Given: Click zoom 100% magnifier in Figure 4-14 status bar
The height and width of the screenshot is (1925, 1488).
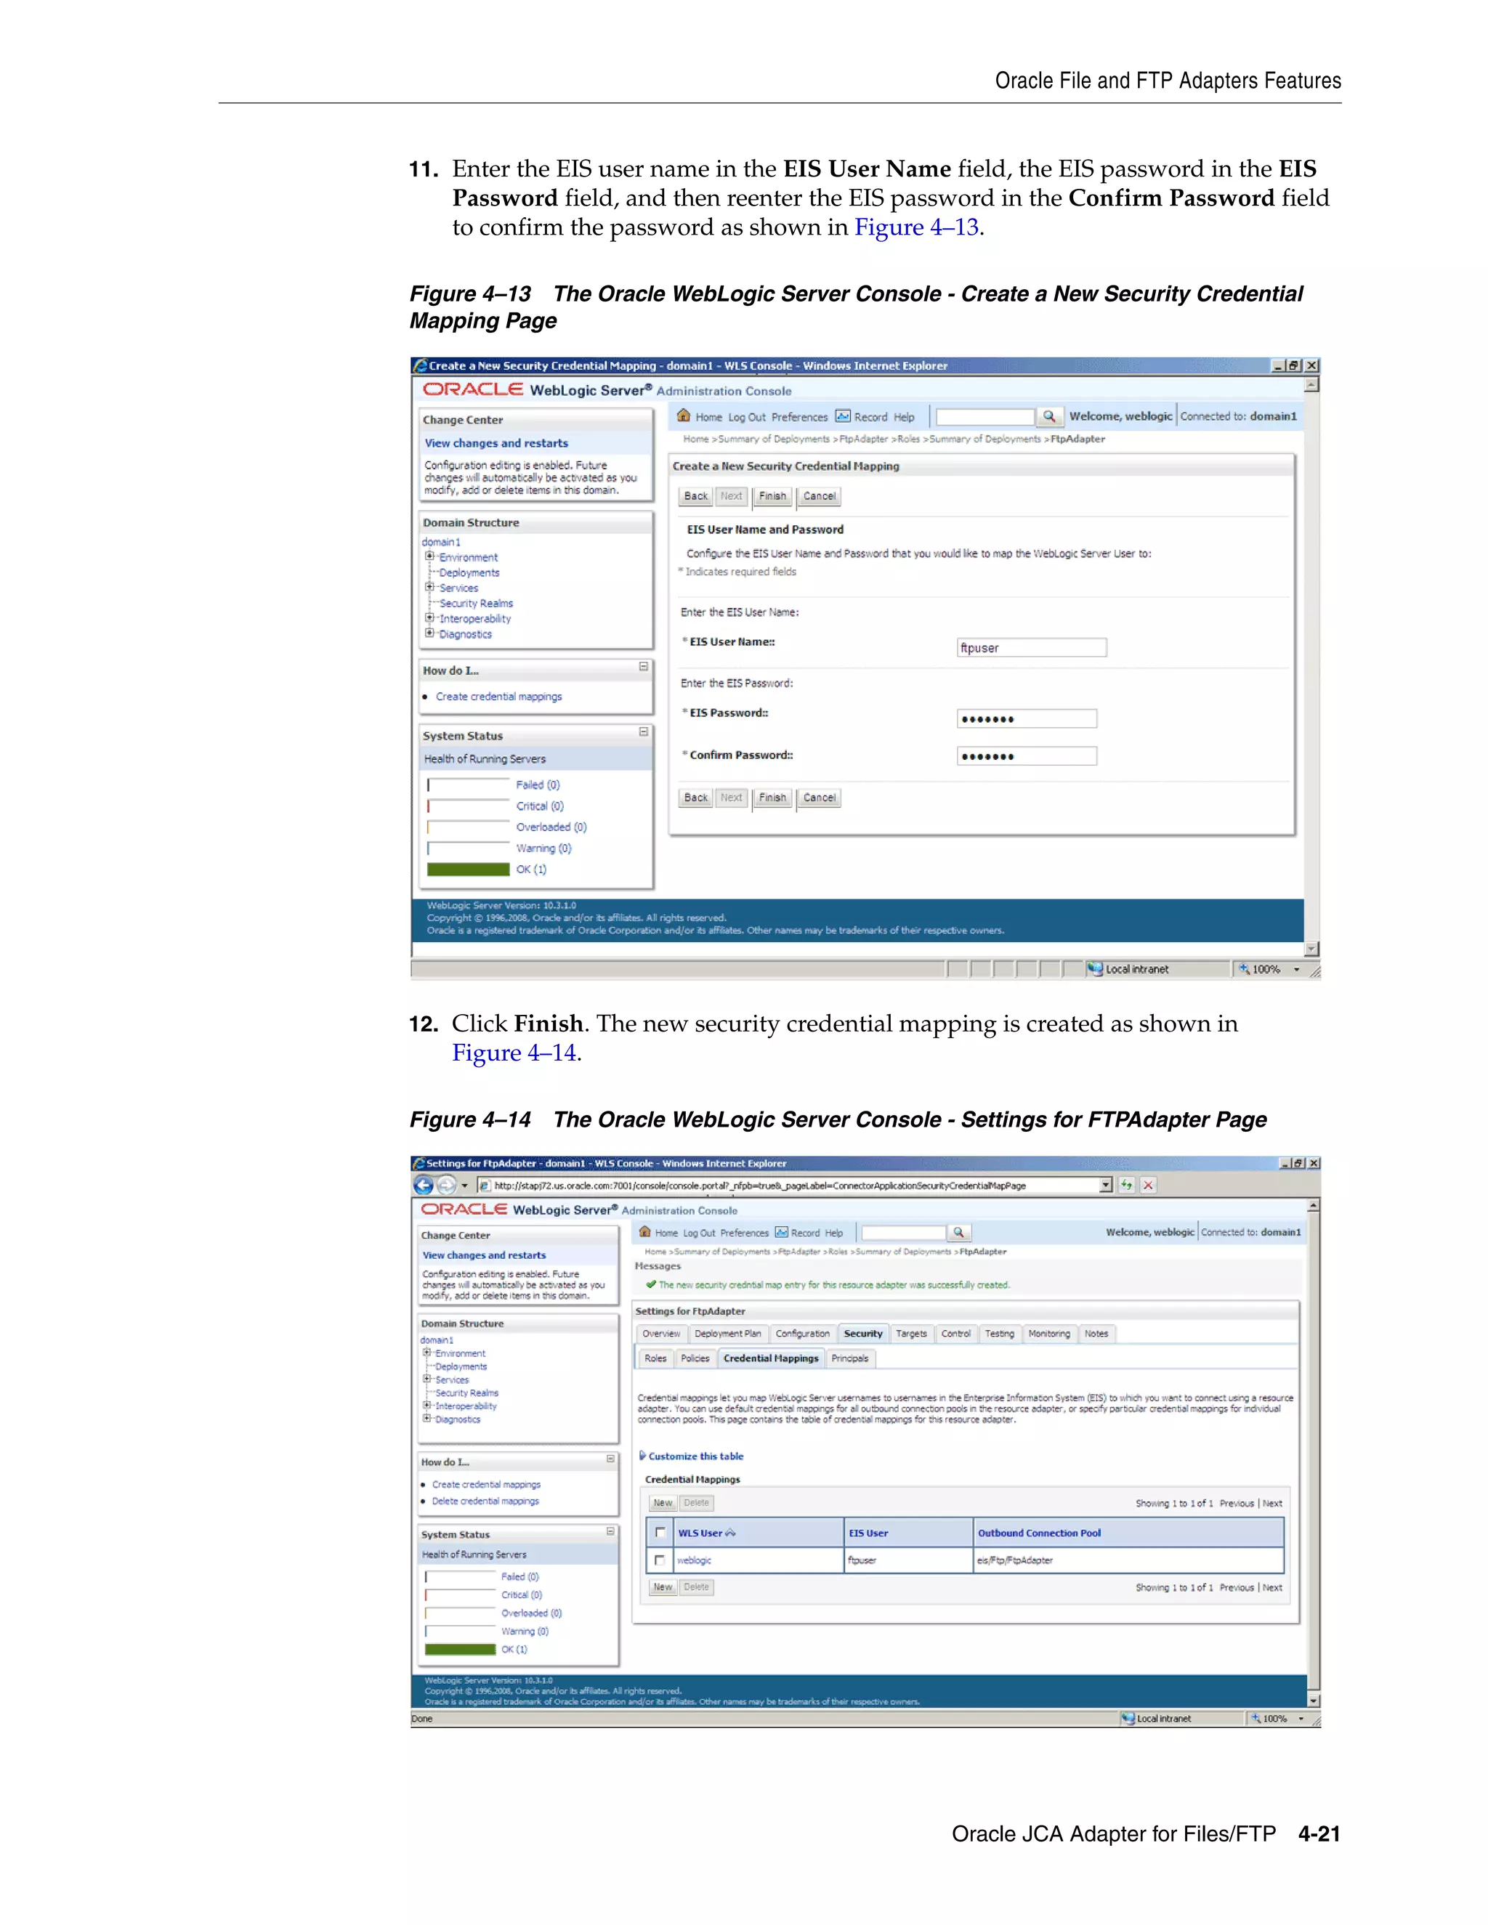Looking at the screenshot, I should click(x=1255, y=1718).
